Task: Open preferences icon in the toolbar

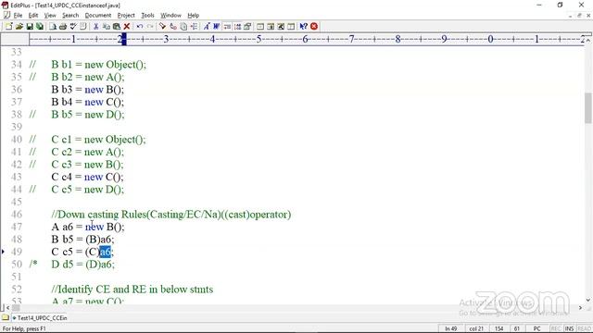Action: 247,27
